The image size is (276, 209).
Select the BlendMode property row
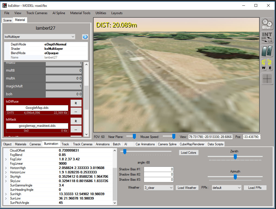[x=46, y=53]
